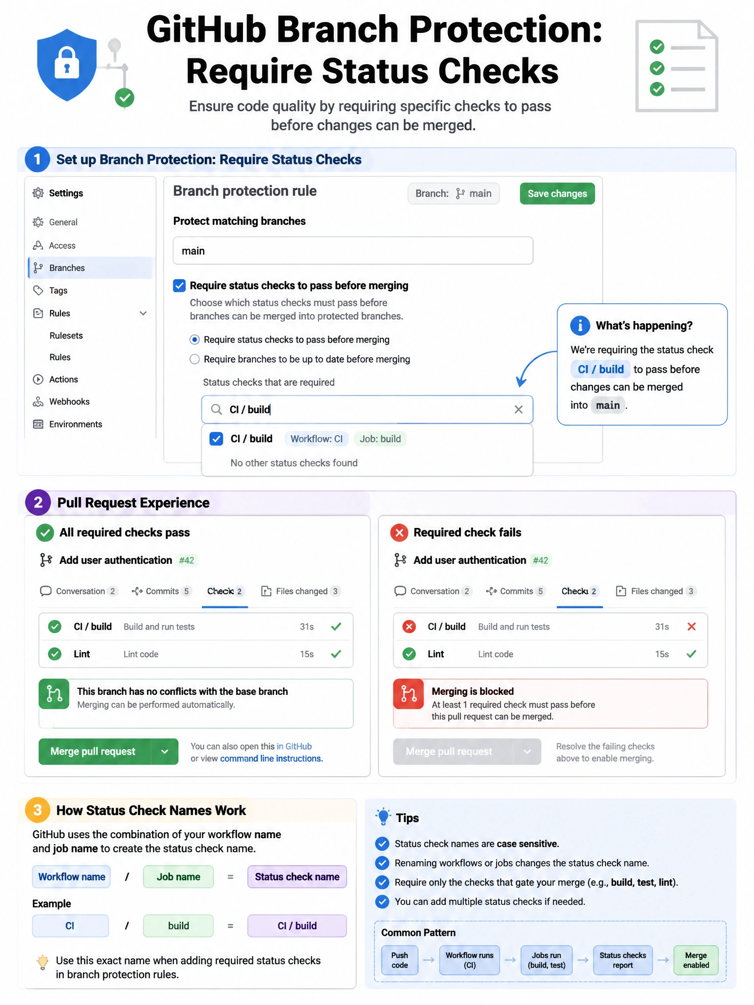The image size is (754, 1005).
Task: Click the green merge icon in no conflicts box
Action: coord(54,694)
